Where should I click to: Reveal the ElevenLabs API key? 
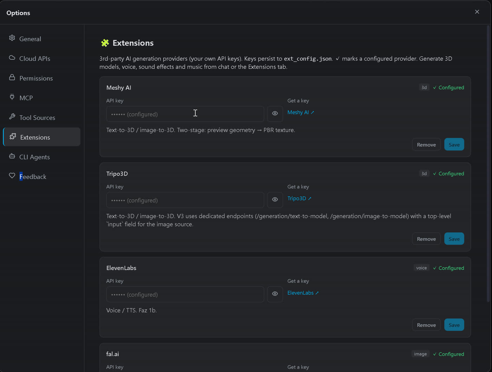coord(275,294)
